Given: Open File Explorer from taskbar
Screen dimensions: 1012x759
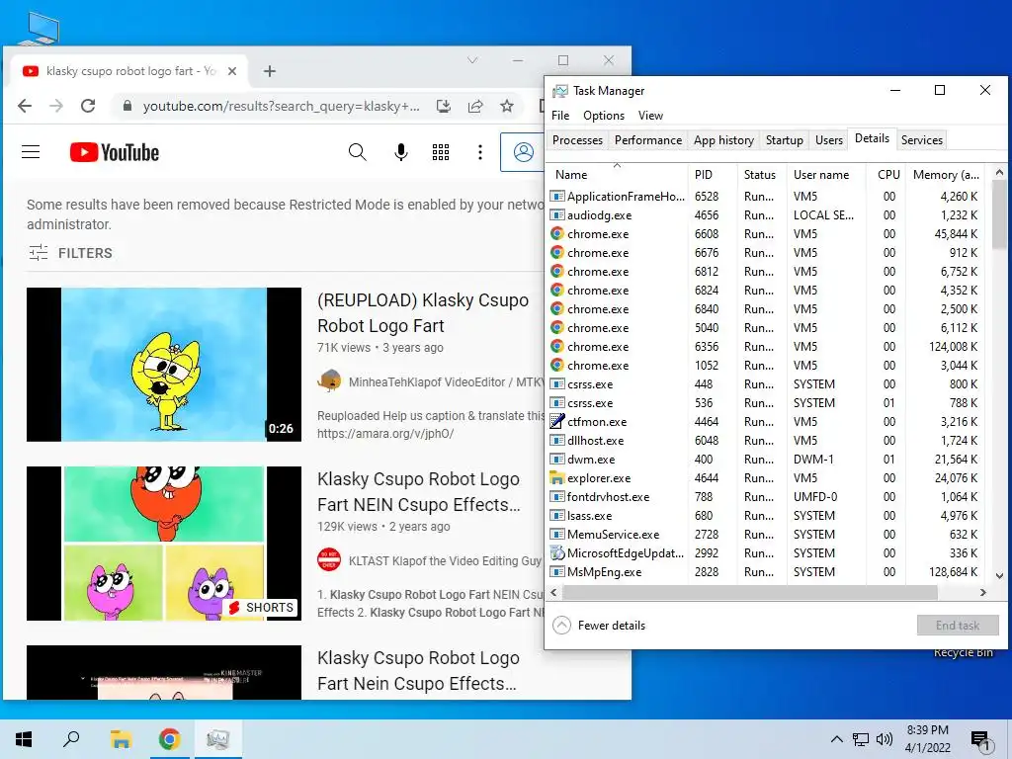Looking at the screenshot, I should click(x=121, y=739).
